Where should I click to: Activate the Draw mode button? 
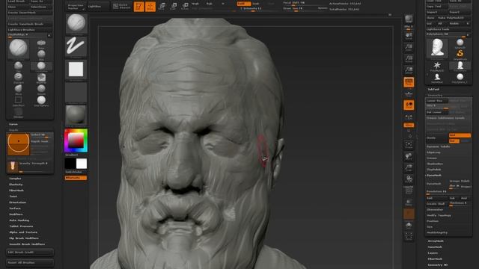click(150, 6)
